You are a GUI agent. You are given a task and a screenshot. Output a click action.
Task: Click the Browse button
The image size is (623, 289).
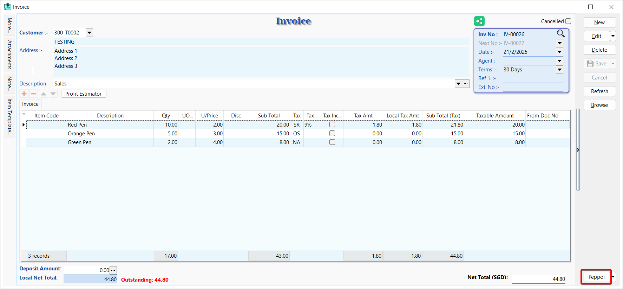coord(599,105)
